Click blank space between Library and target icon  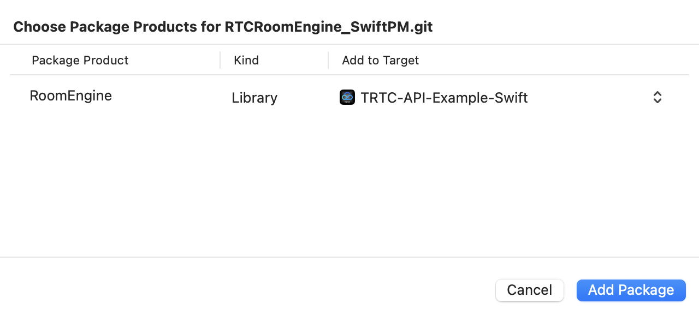(309, 98)
